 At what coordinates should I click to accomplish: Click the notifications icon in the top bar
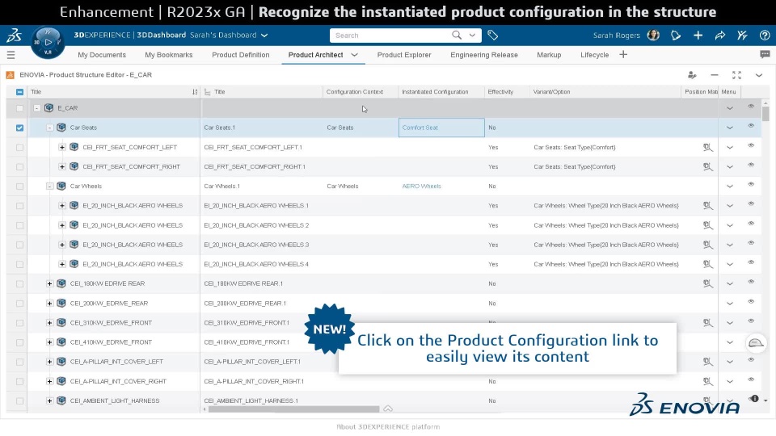click(x=676, y=35)
